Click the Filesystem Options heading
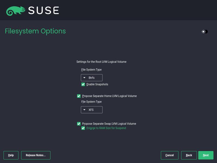 click(x=35, y=31)
